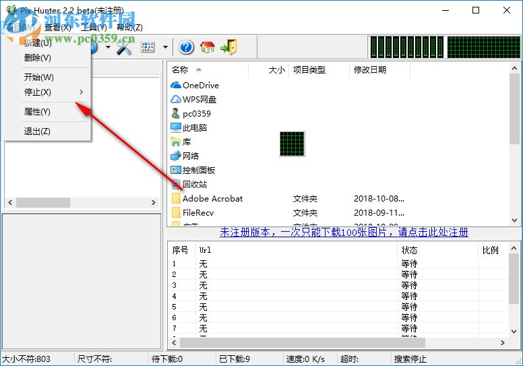Click the red-roof home page icon
Viewport: 523px width, 366px height.
pos(208,47)
